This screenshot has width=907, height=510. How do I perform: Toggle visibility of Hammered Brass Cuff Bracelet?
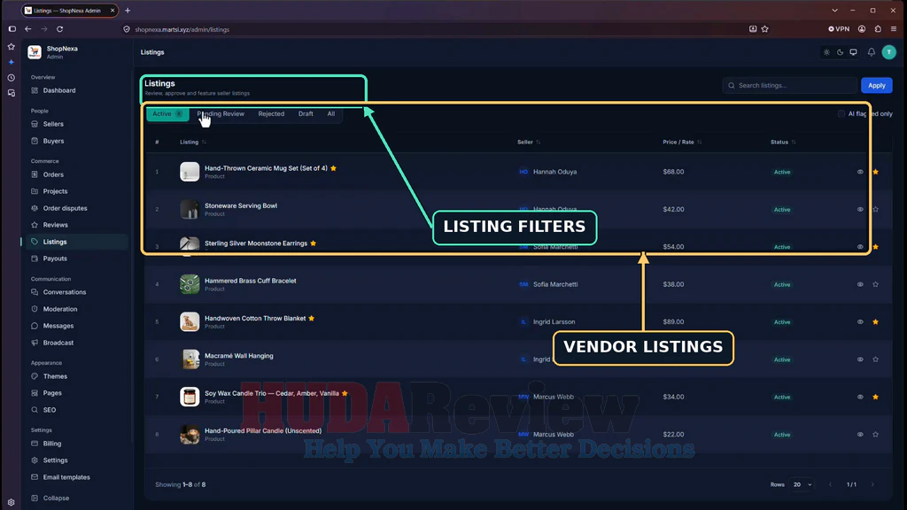pyautogui.click(x=860, y=284)
